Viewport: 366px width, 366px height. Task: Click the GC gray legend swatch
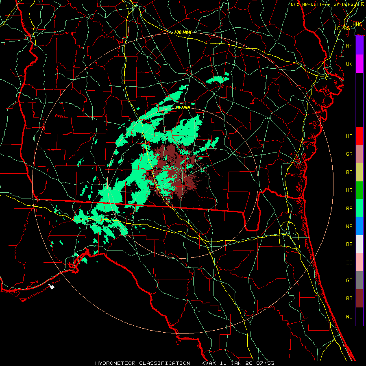click(x=359, y=280)
